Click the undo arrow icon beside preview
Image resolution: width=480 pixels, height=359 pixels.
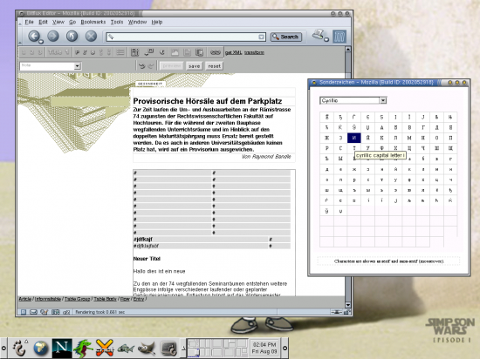click(x=141, y=66)
